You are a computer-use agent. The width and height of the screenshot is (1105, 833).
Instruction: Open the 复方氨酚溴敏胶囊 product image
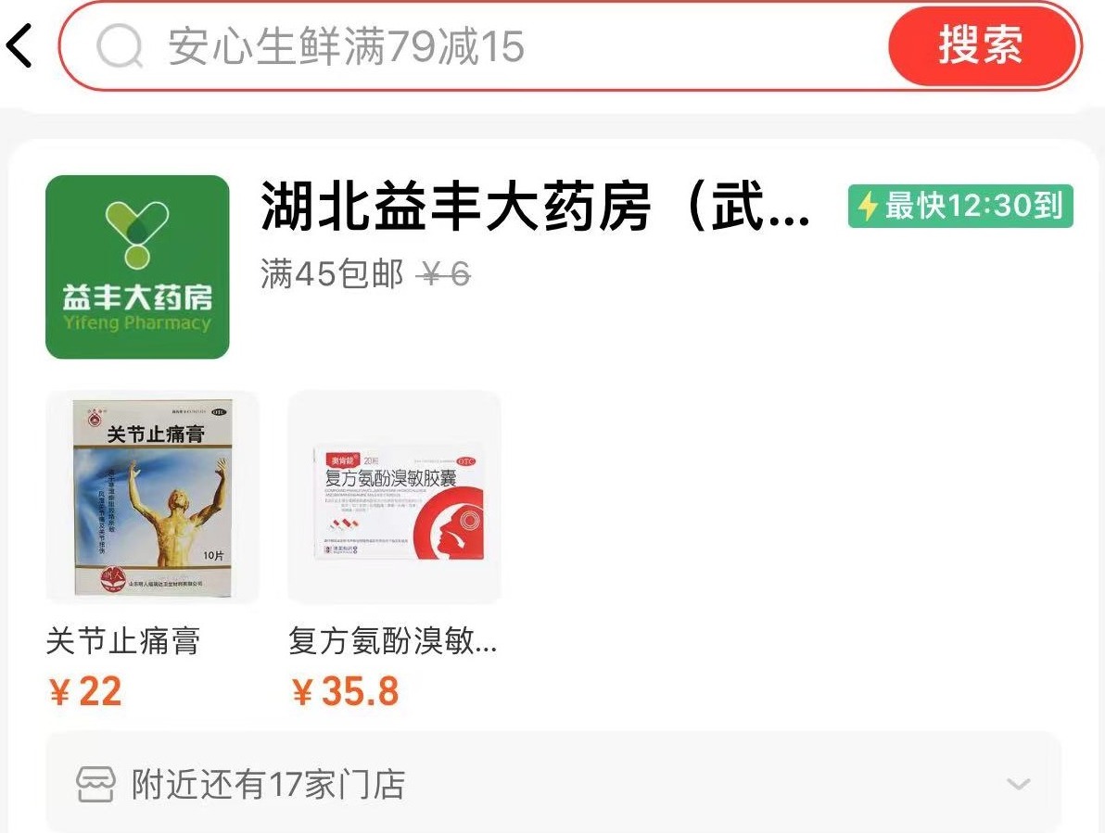tap(395, 498)
